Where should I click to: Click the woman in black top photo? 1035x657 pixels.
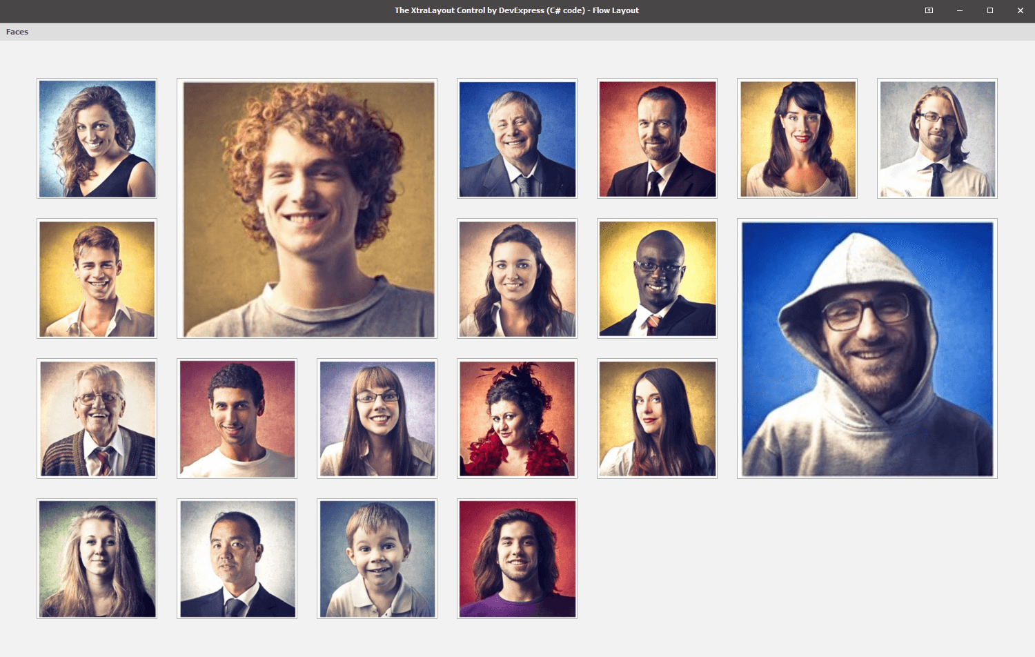[x=97, y=139]
